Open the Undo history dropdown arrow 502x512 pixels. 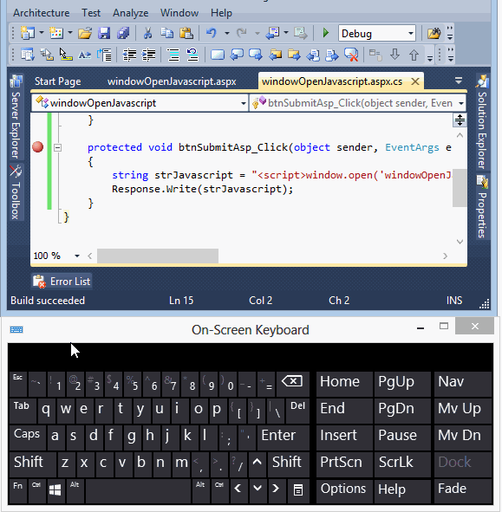[227, 33]
